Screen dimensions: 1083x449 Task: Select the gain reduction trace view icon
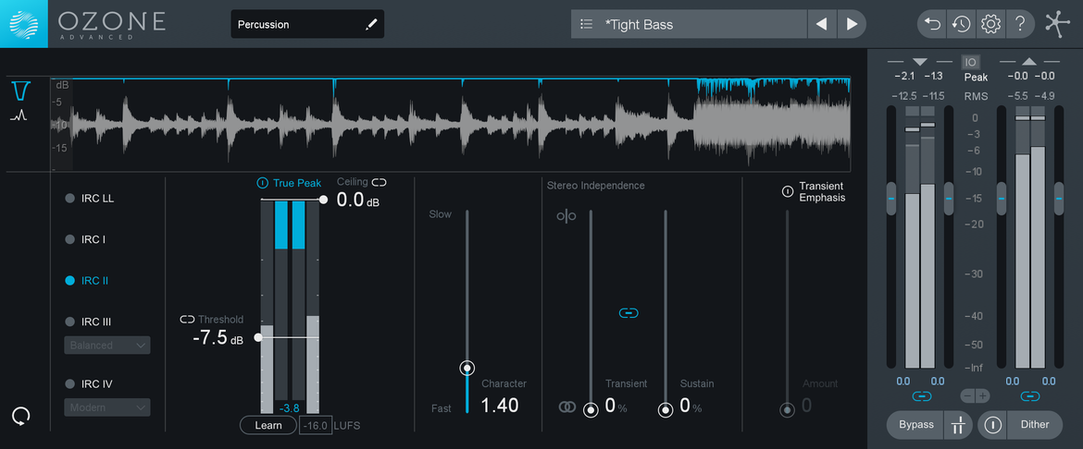(20, 91)
